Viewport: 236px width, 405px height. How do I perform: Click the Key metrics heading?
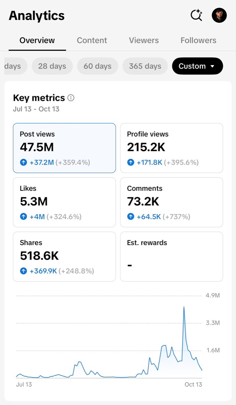[39, 98]
